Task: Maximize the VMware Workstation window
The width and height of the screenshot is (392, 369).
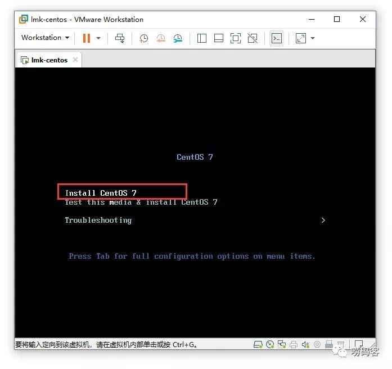Action: click(337, 19)
